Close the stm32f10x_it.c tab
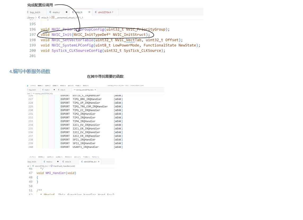303x220 pixels. 99,162
